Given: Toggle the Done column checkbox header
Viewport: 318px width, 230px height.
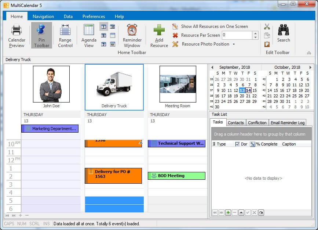Looking at the screenshot, I should pyautogui.click(x=237, y=144).
